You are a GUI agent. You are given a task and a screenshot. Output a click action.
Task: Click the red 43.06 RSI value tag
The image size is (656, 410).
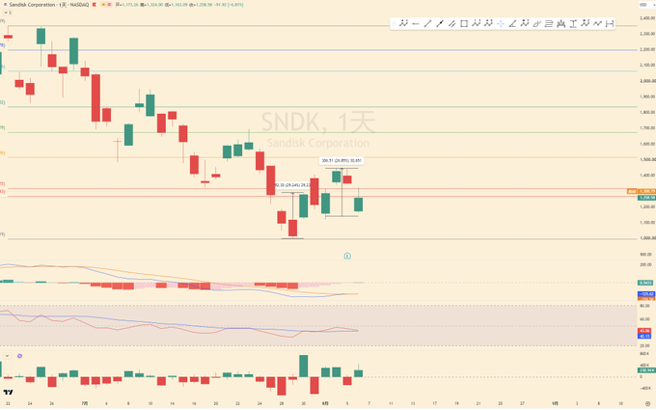644,331
